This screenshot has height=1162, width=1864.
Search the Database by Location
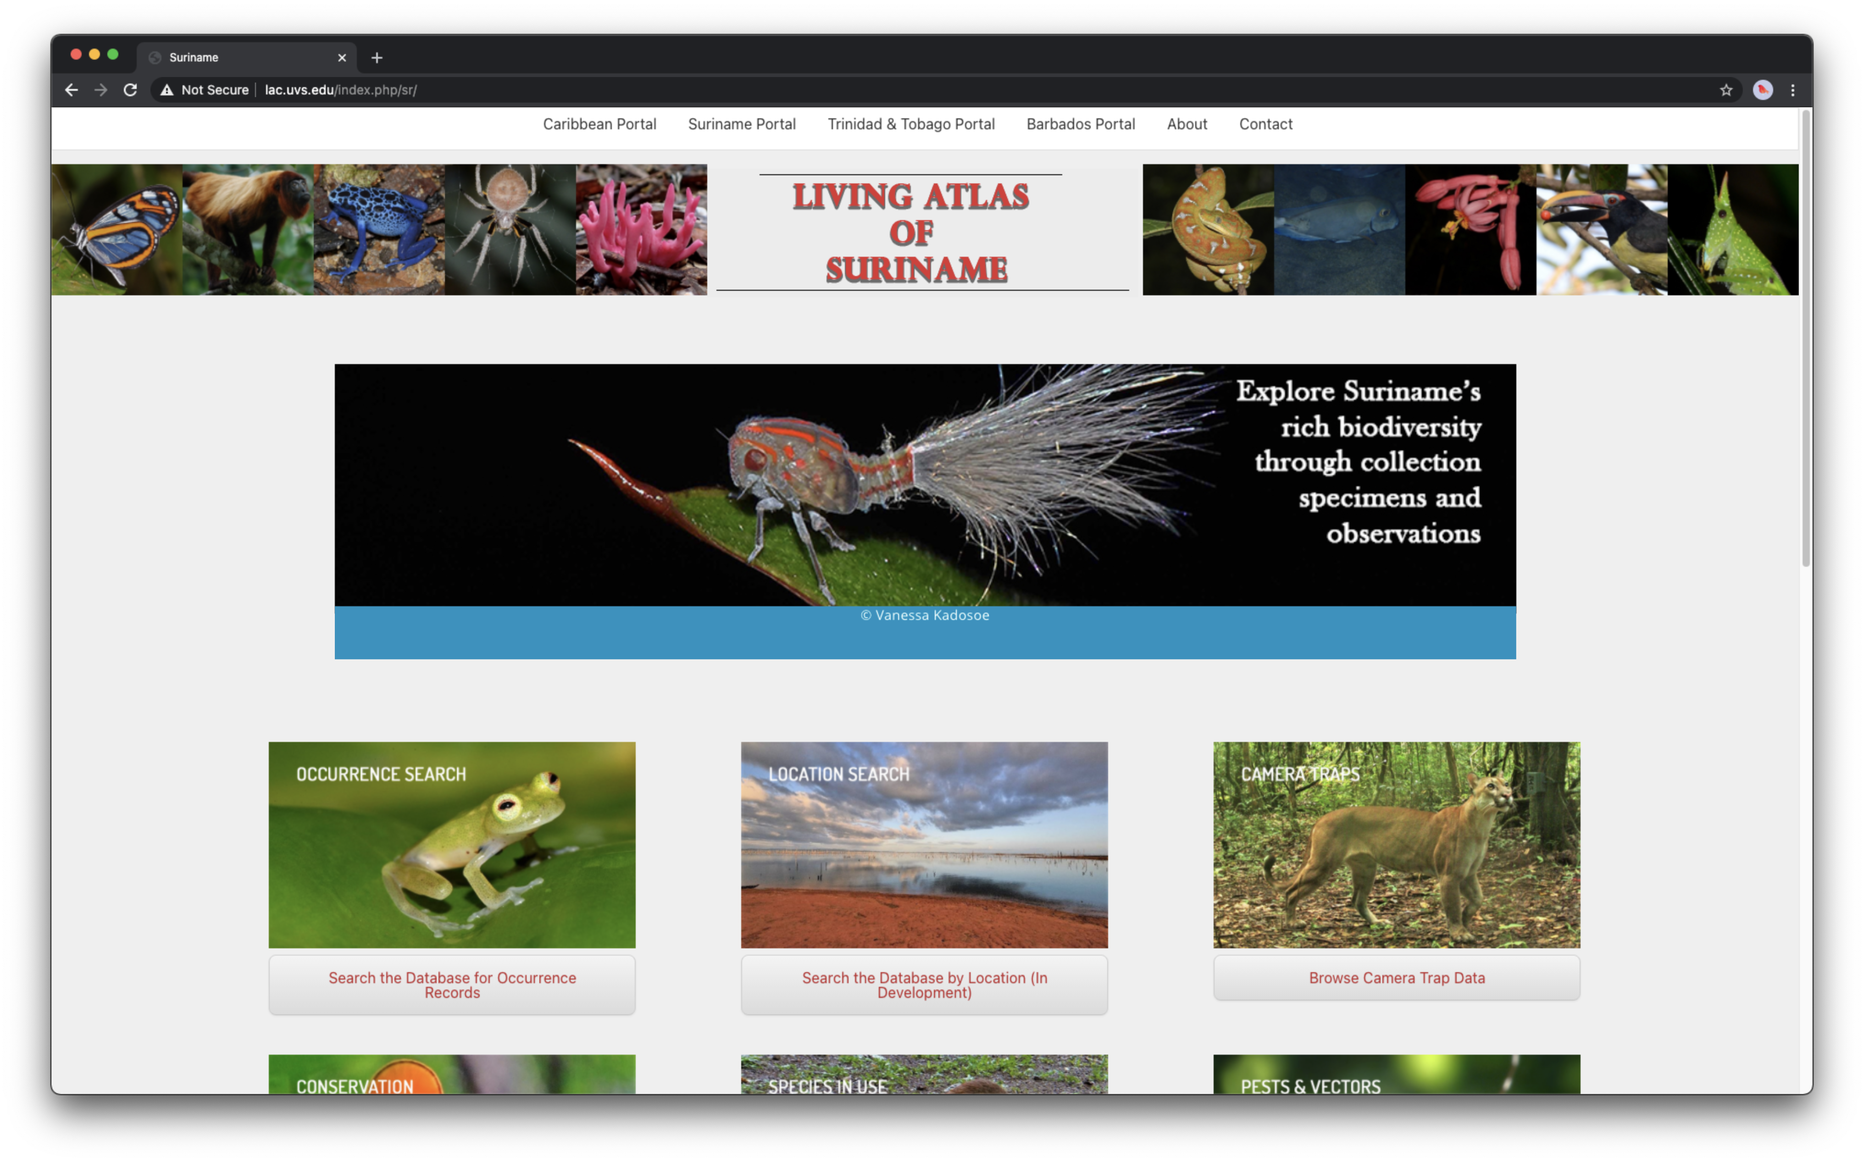tap(924, 985)
